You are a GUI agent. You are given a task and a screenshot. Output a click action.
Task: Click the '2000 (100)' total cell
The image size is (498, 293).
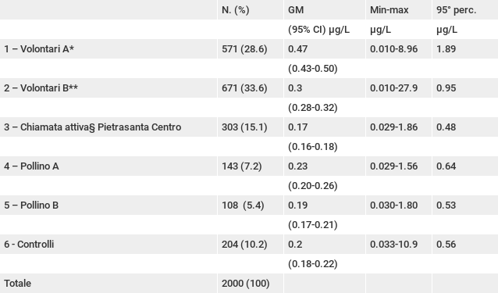(246, 284)
